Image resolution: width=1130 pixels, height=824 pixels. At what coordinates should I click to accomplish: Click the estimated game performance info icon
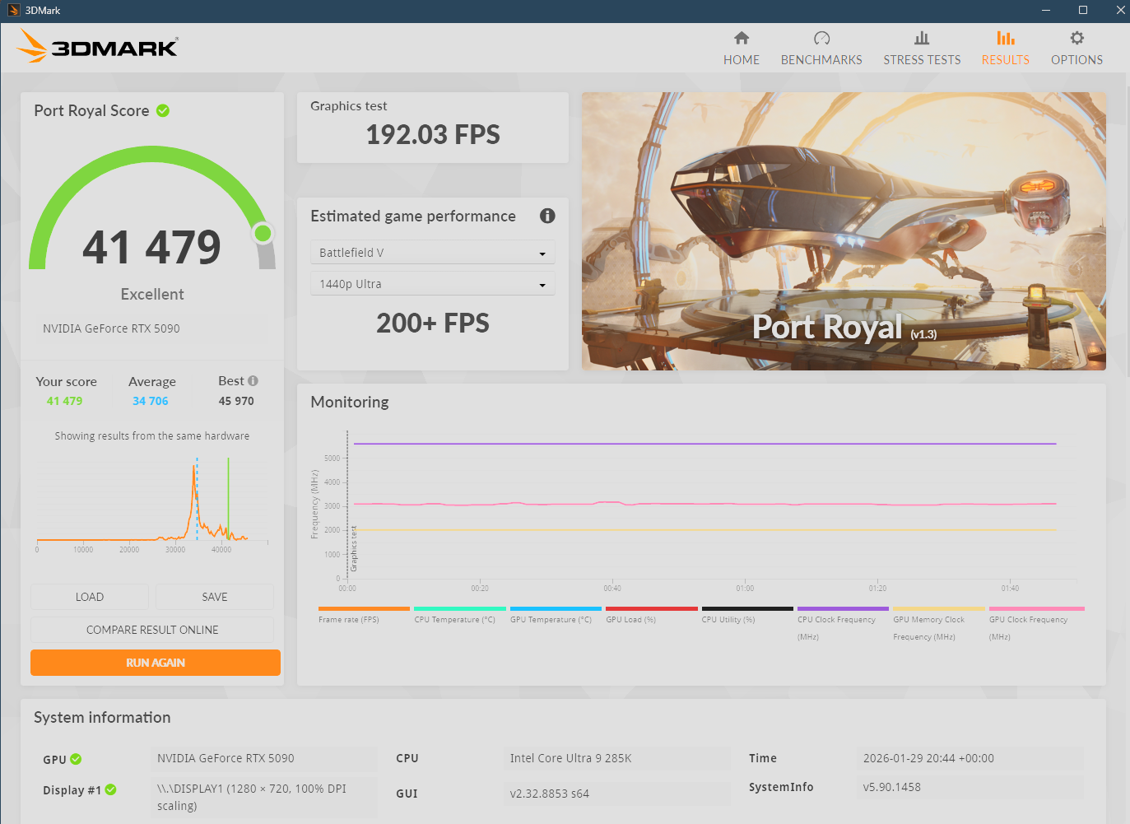pos(547,216)
